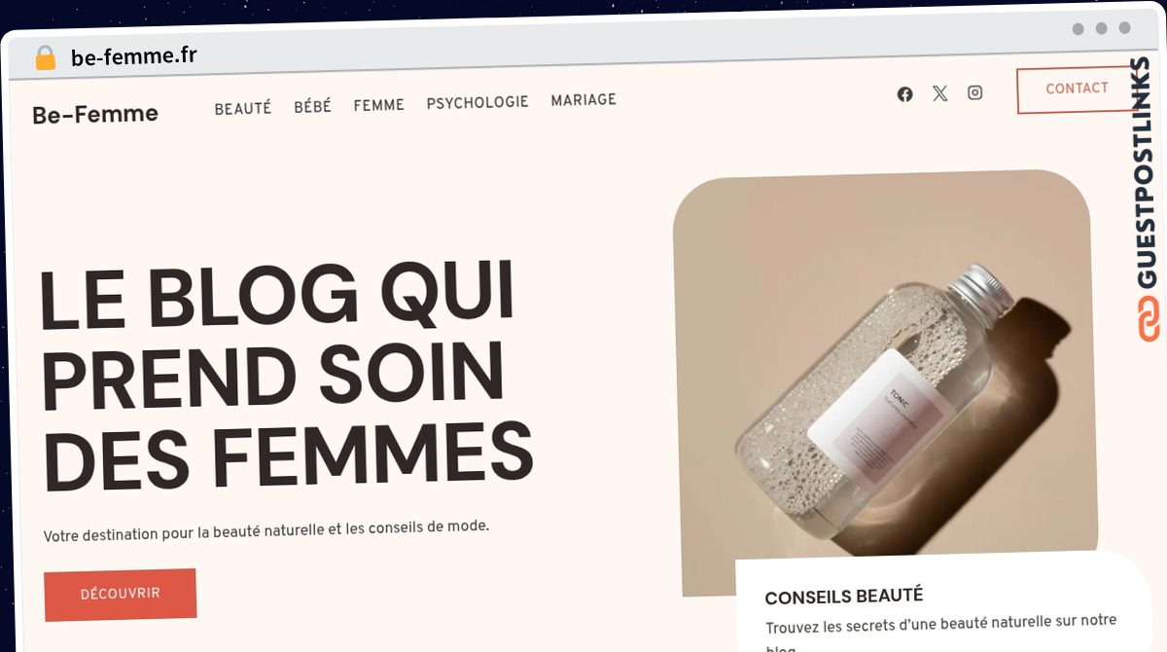Click the GUESTPOSTLINKS vertical watermark text
The width and height of the screenshot is (1167, 652).
1147,173
